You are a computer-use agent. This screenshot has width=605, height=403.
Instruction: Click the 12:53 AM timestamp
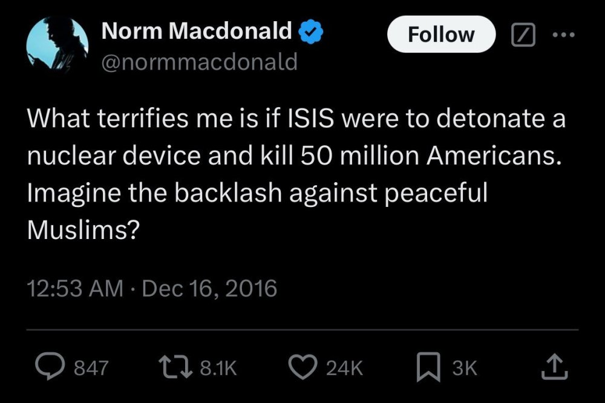click(75, 288)
